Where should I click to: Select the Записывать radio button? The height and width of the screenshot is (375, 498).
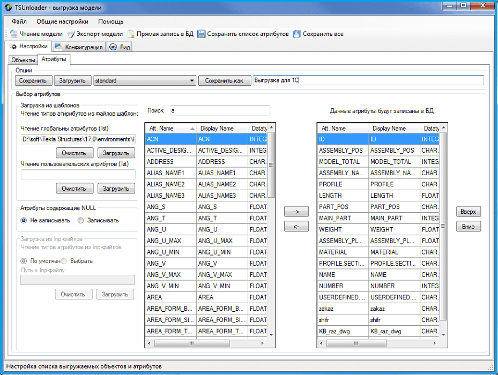pos(81,220)
